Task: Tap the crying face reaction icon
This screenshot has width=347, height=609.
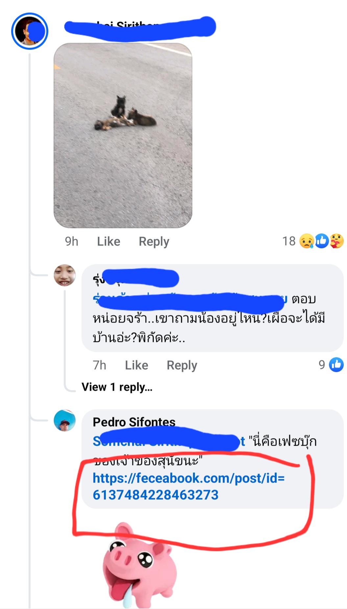Action: click(x=306, y=241)
